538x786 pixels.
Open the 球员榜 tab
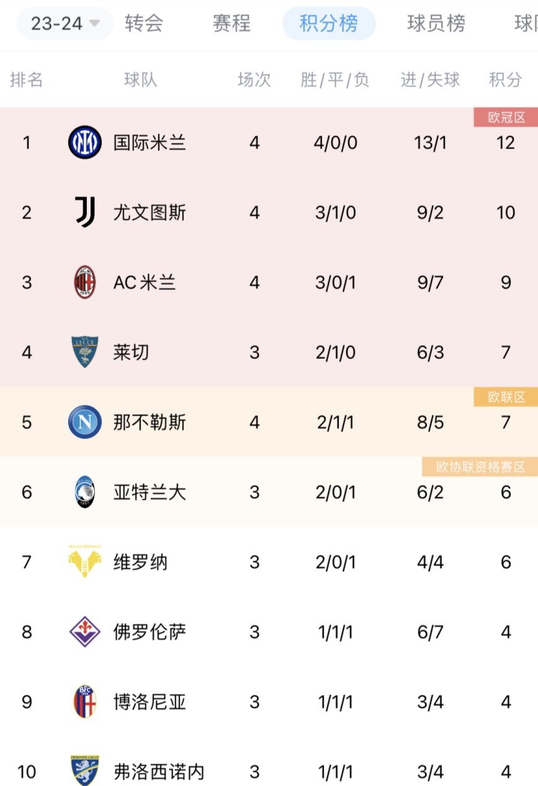(x=436, y=24)
